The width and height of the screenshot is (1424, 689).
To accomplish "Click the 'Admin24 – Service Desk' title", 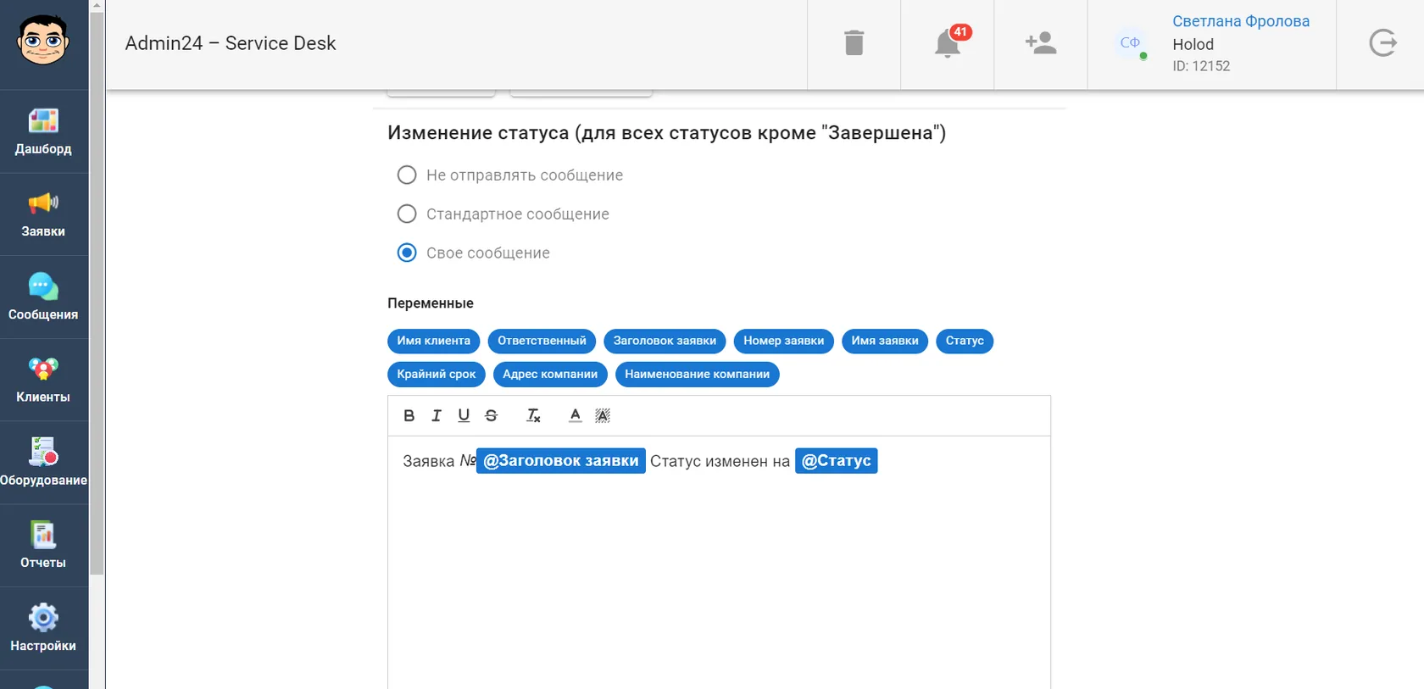I will [231, 43].
